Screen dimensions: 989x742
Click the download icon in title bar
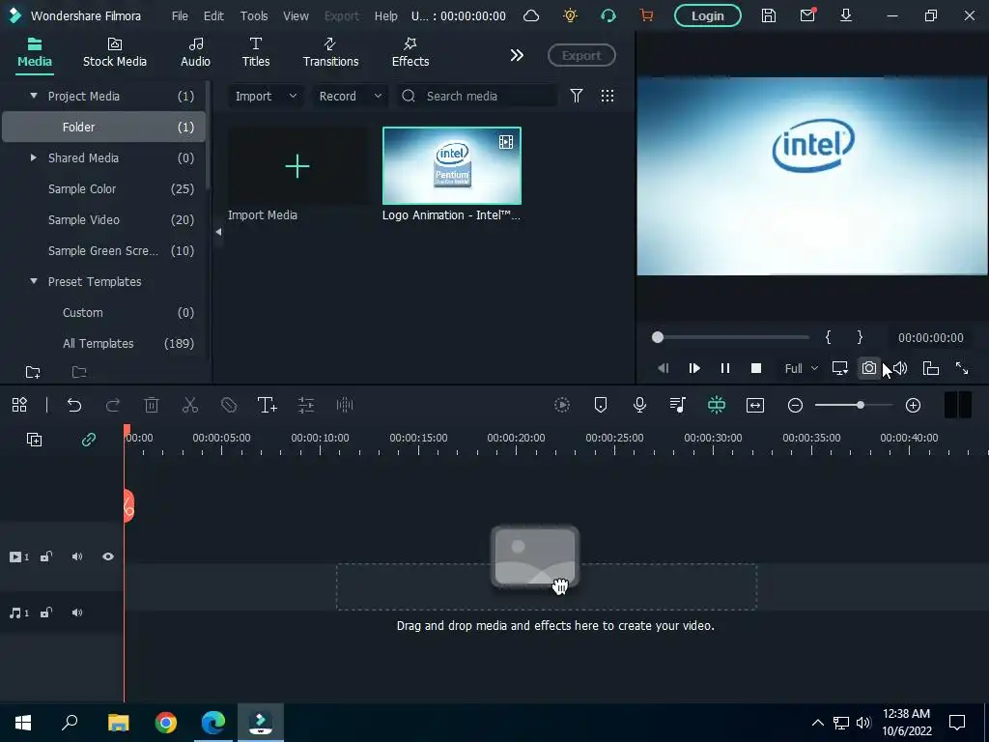coord(846,15)
